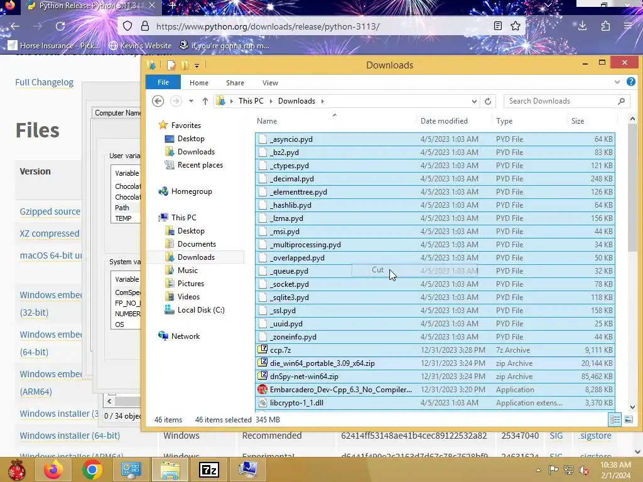This screenshot has height=482, width=643.
Task: Click Firefox tracking protection shield icon
Action: 127,26
